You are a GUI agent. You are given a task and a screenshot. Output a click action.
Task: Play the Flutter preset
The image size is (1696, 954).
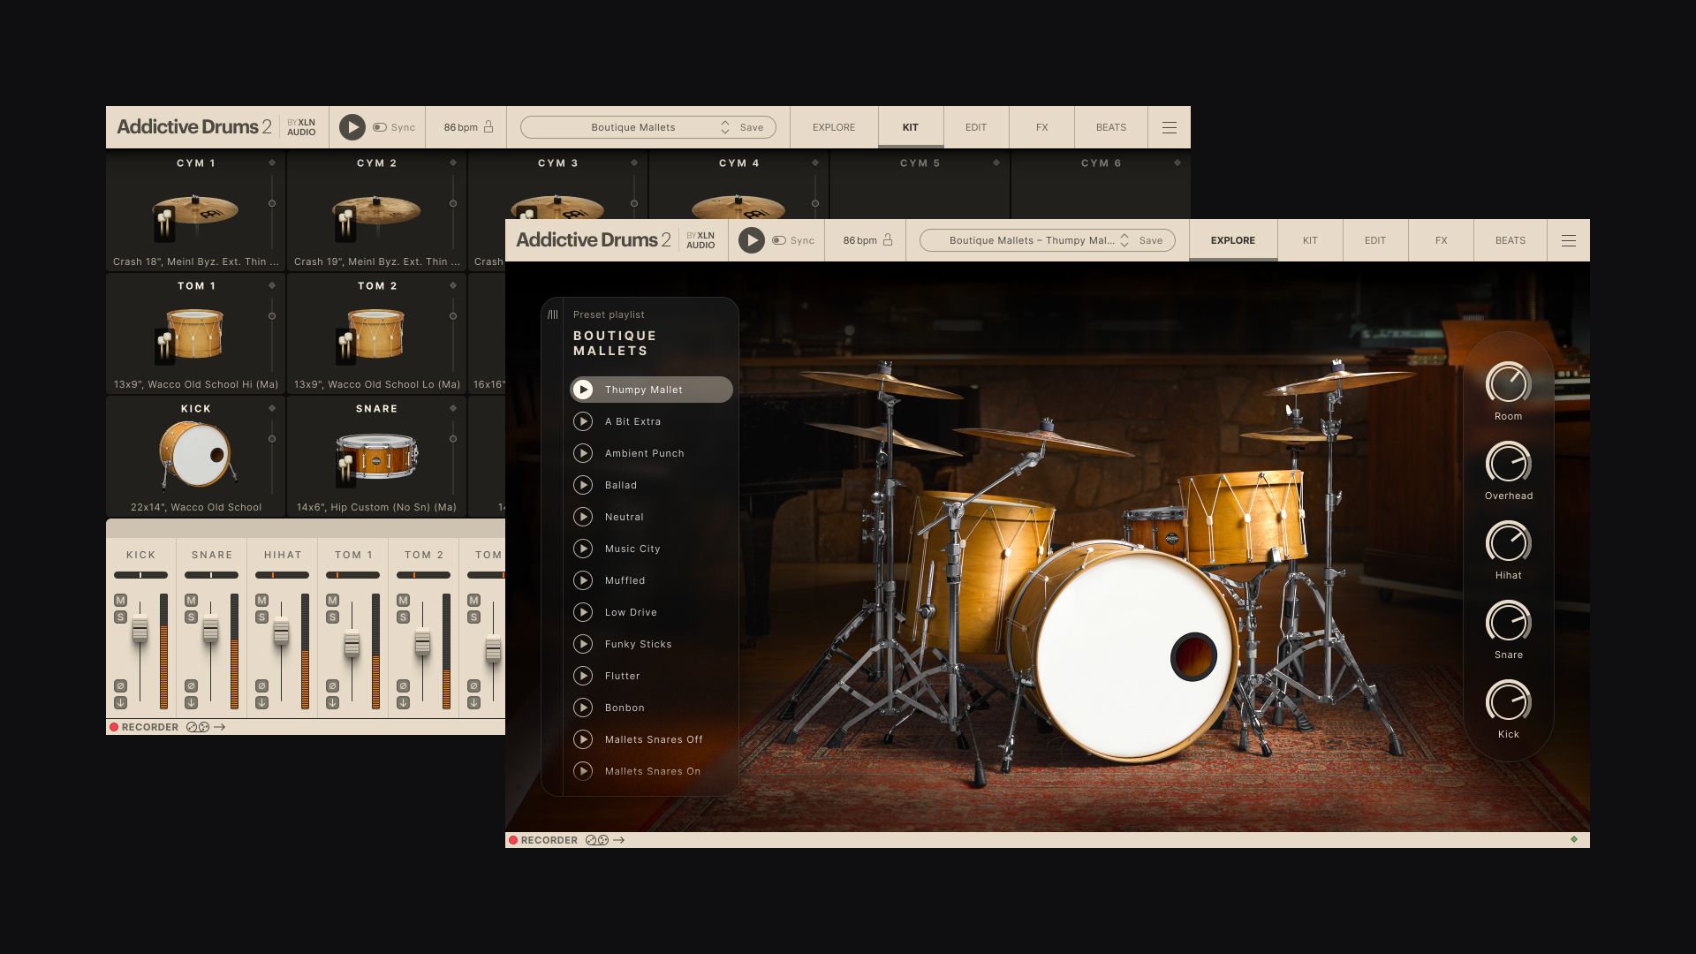coord(583,676)
